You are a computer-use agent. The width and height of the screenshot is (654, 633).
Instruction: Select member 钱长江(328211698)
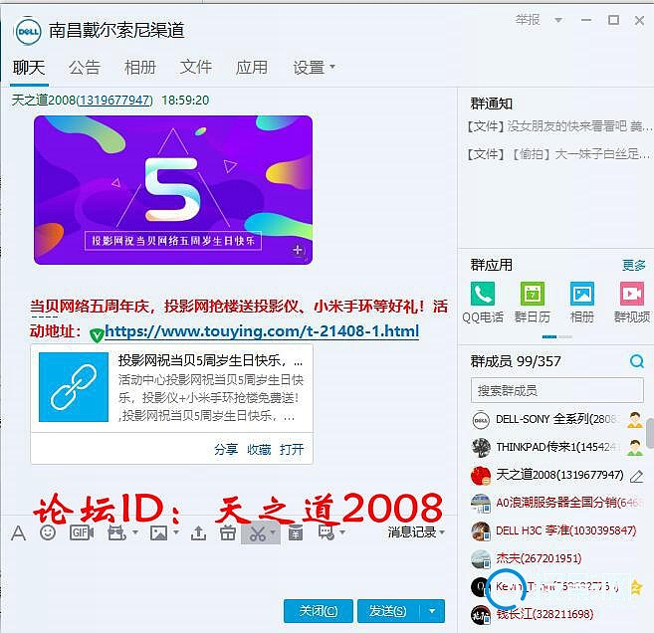click(556, 615)
